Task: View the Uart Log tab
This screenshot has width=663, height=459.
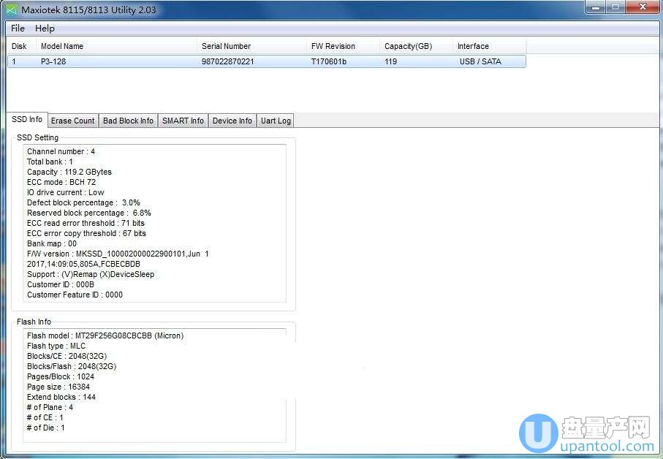Action: tap(276, 121)
